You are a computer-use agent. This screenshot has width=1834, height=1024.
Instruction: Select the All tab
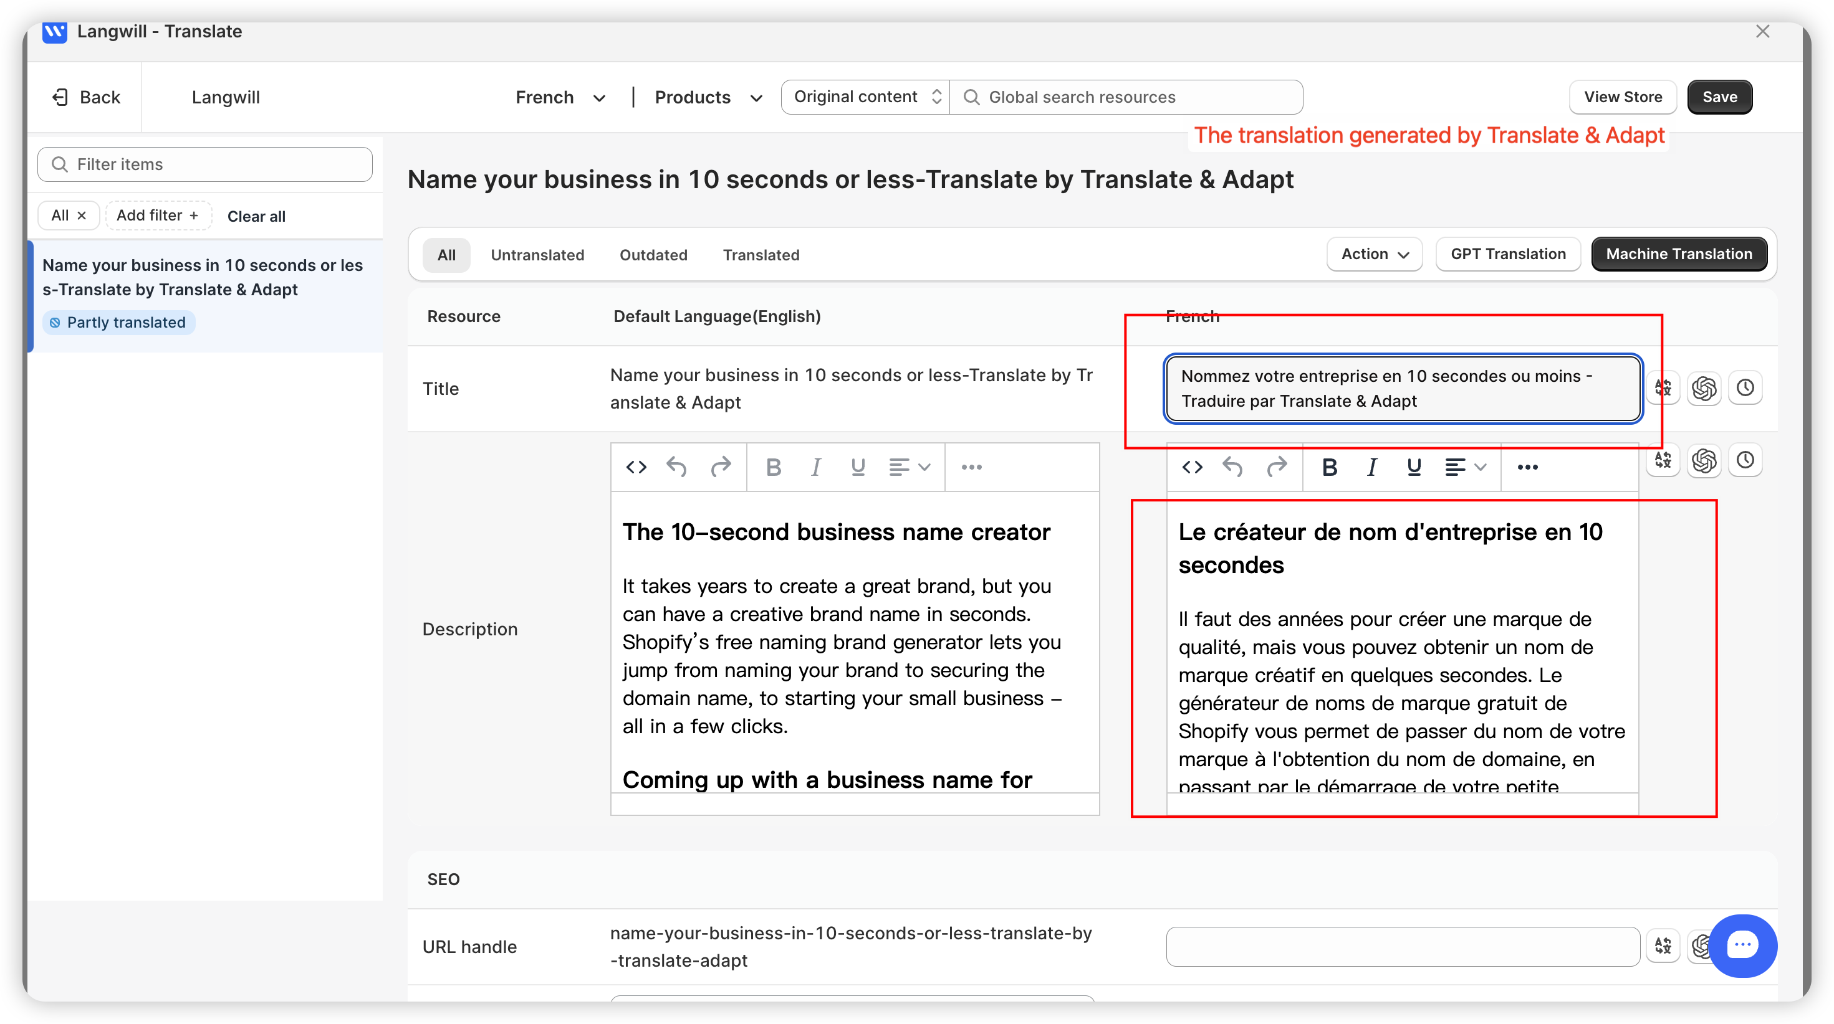(446, 255)
